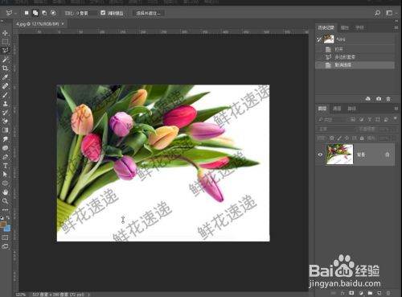Toggle visibility eye of background layer

pyautogui.click(x=320, y=155)
